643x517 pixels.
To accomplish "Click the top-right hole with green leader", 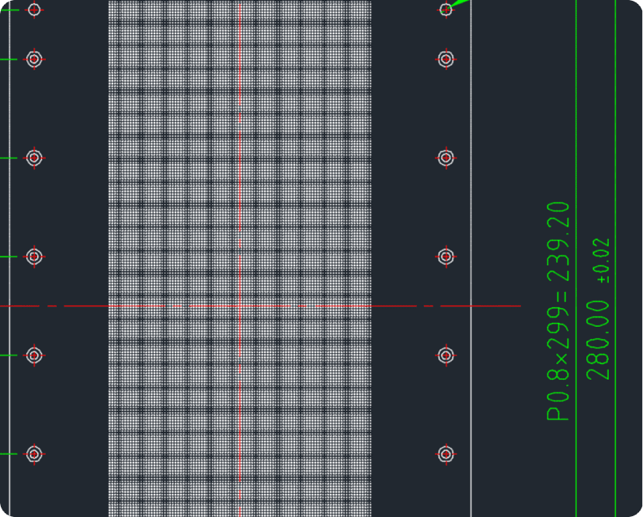I will pos(447,9).
